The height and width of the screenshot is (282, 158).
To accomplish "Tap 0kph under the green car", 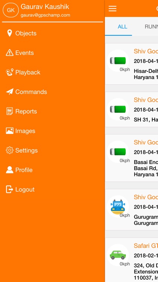I will coord(125,264).
